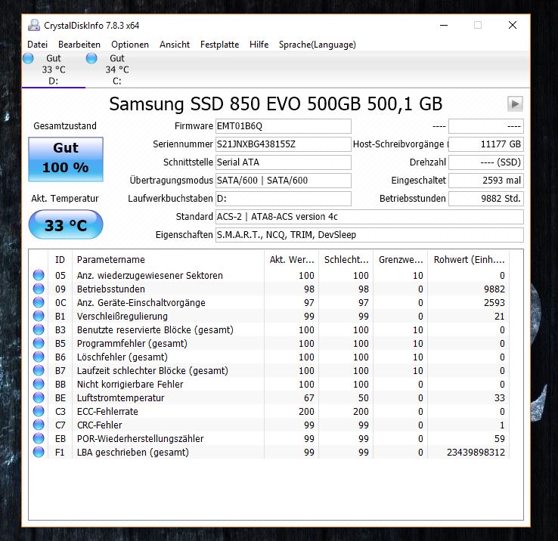Open the Sprache(Language) menu

click(317, 45)
